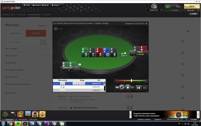Toggle balance visibility eye icon
This screenshot has width=201, height=126.
(x=198, y=10)
